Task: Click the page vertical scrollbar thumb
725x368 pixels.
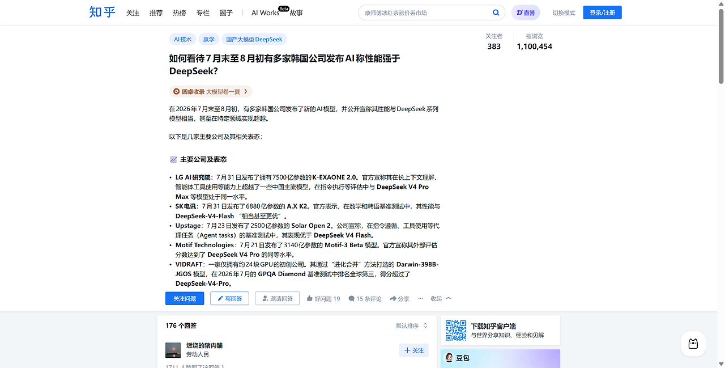Action: pyautogui.click(x=720, y=47)
